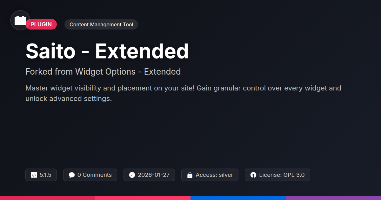Image resolution: width=381 pixels, height=200 pixels.
Task: Click the crimson color bar segment
Action: [x=48, y=198]
